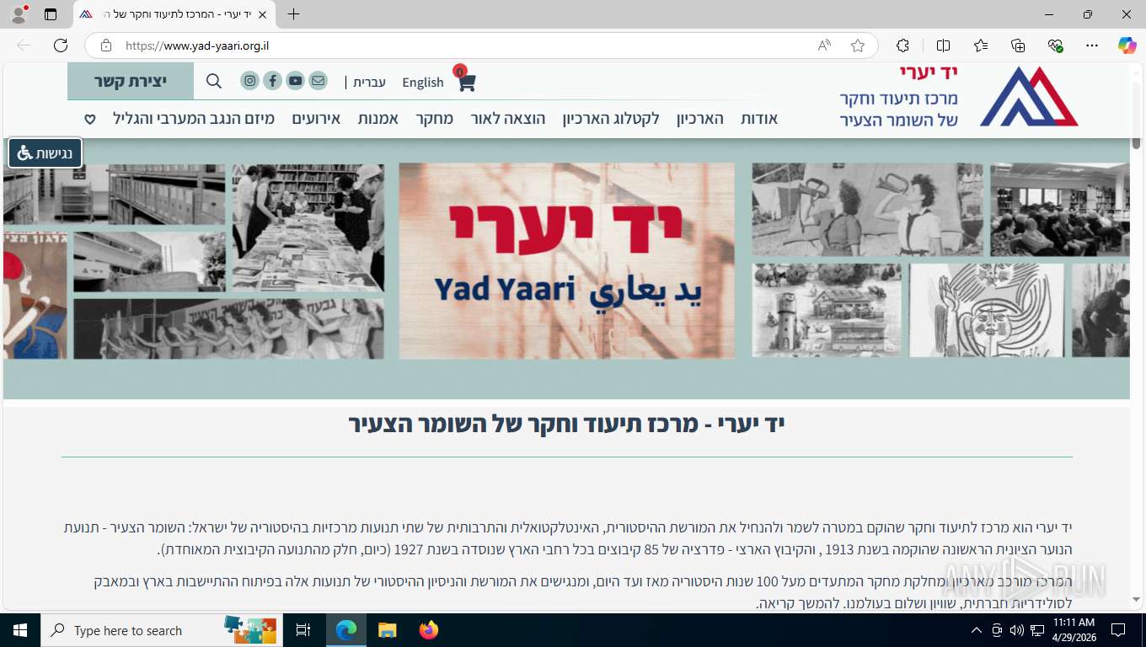This screenshot has height=647, width=1146.
Task: Open Browser essentials heart icon
Action: (x=1055, y=45)
